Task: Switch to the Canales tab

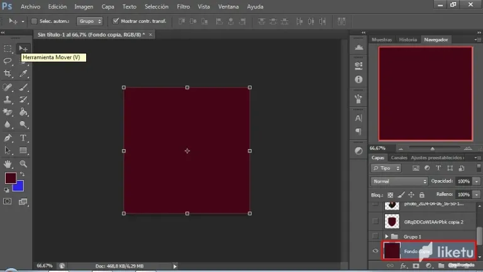Action: (x=399, y=157)
